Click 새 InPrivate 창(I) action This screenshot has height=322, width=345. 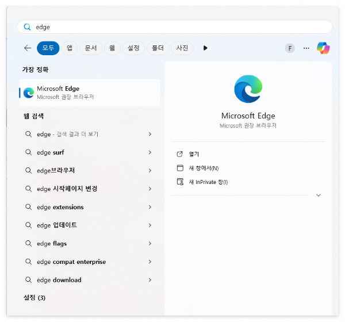coord(208,182)
